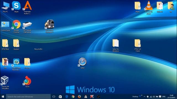Launch Microsoft Edge from taskbar
The image size is (177, 99).
(x=67, y=97)
